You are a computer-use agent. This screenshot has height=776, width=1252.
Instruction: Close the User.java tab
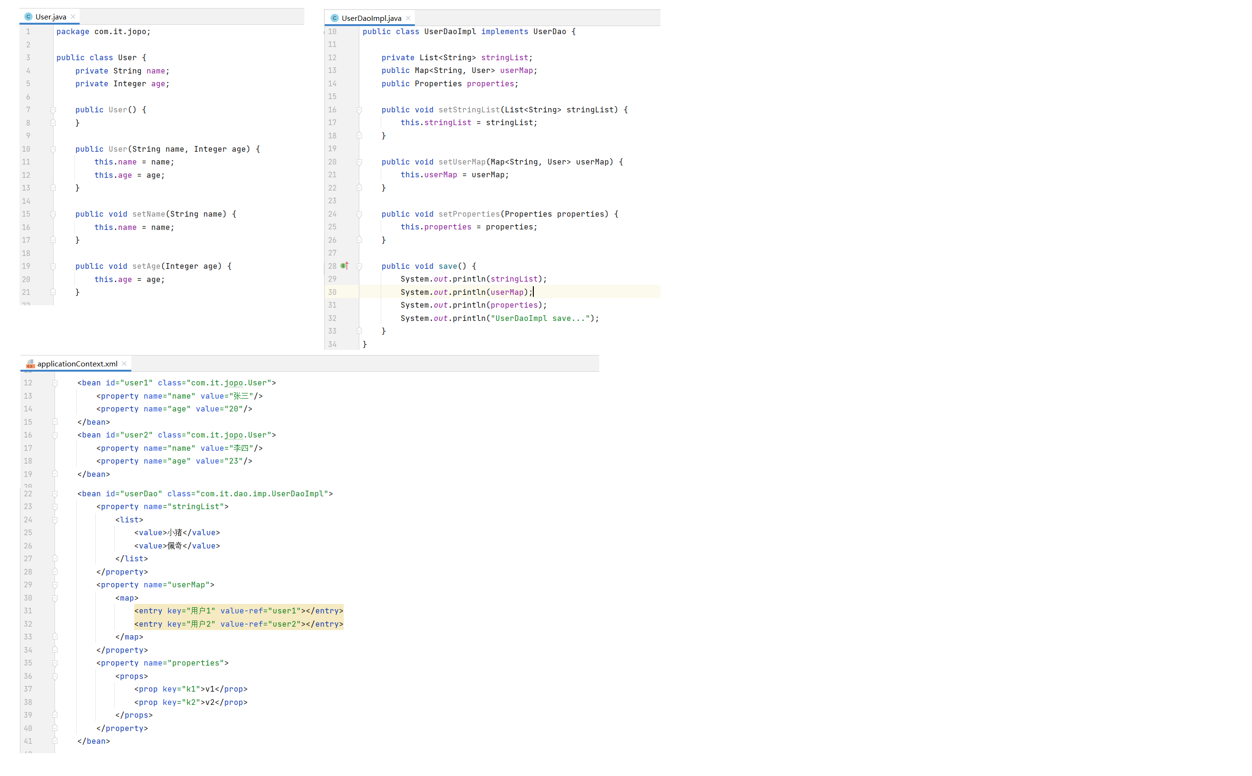coord(73,17)
